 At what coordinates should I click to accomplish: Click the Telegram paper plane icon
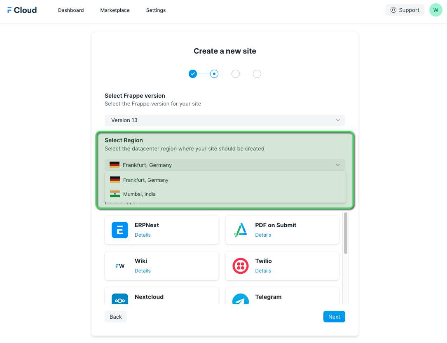click(241, 299)
